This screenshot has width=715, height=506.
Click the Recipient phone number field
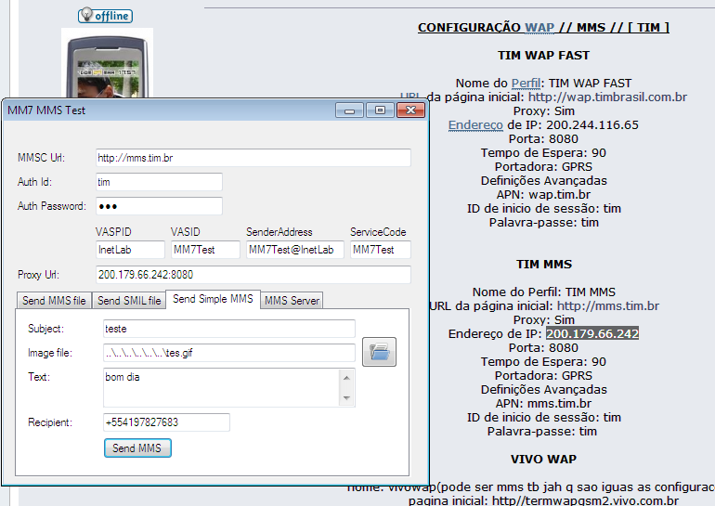pyautogui.click(x=166, y=422)
